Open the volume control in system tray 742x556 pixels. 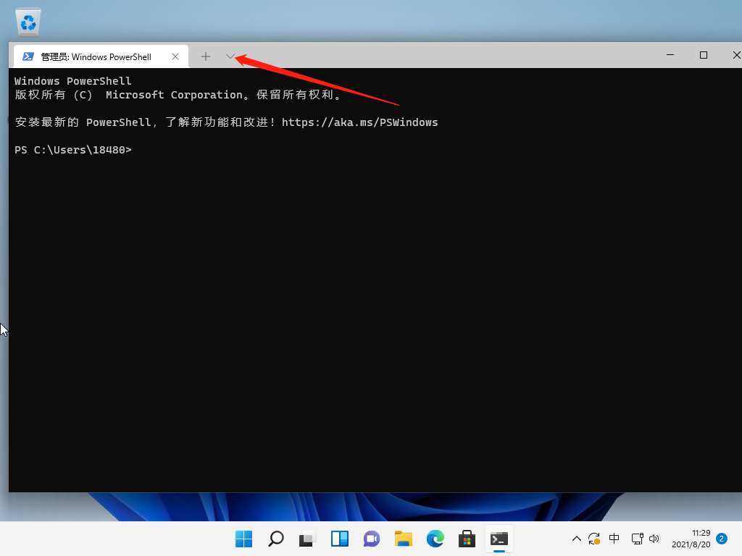coord(655,539)
